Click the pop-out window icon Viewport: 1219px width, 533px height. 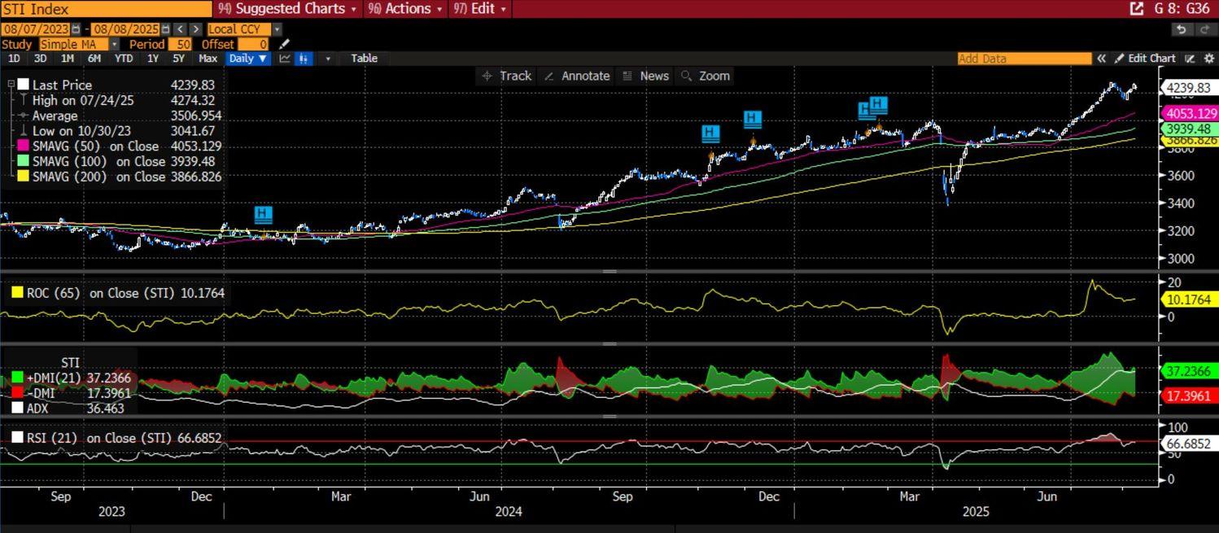(1137, 9)
